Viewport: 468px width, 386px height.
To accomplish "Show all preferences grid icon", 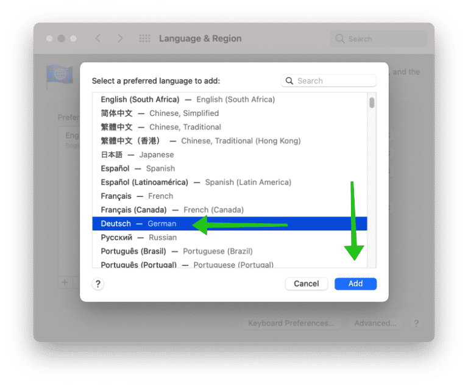I will 145,38.
